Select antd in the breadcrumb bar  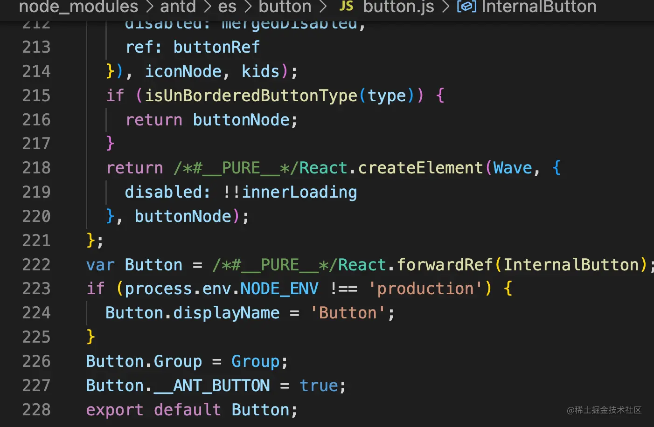pos(178,7)
